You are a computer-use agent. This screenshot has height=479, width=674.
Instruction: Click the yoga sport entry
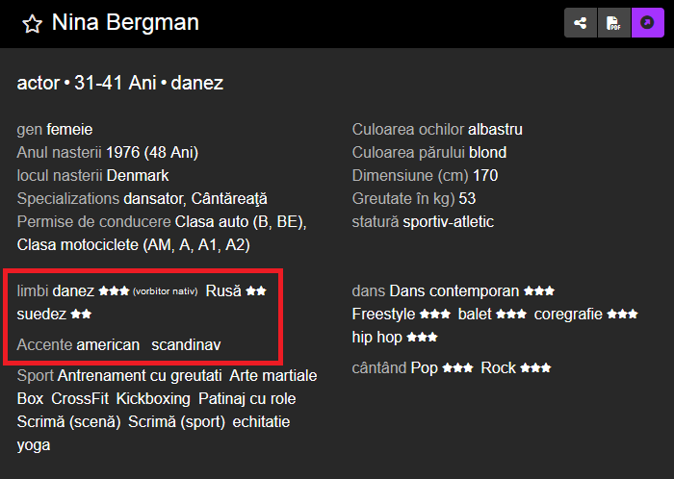34,445
